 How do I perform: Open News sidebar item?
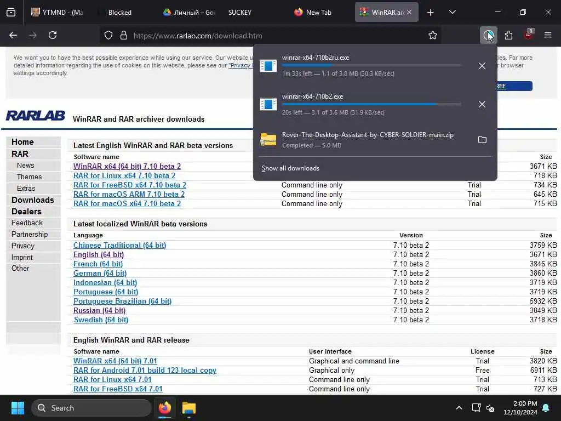(x=25, y=166)
